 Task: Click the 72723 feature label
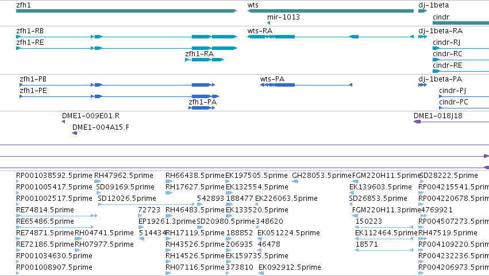pyautogui.click(x=149, y=210)
